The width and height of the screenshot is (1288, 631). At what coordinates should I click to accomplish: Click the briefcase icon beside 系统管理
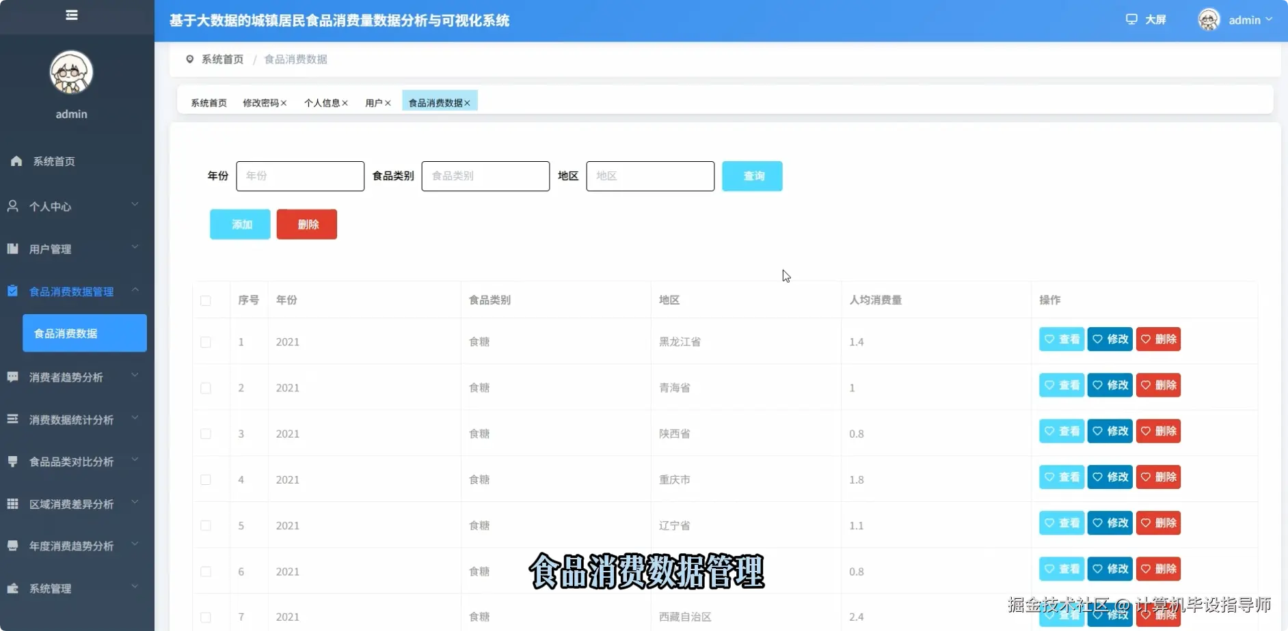pos(12,588)
